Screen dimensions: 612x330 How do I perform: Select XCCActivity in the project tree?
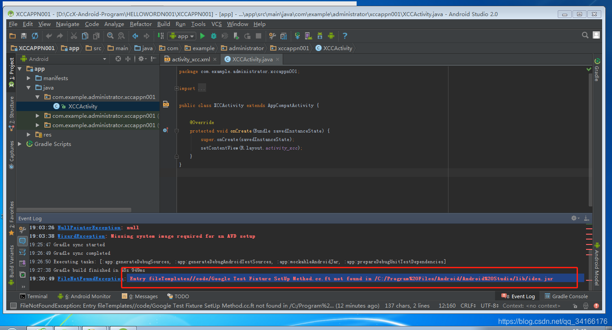click(82, 107)
